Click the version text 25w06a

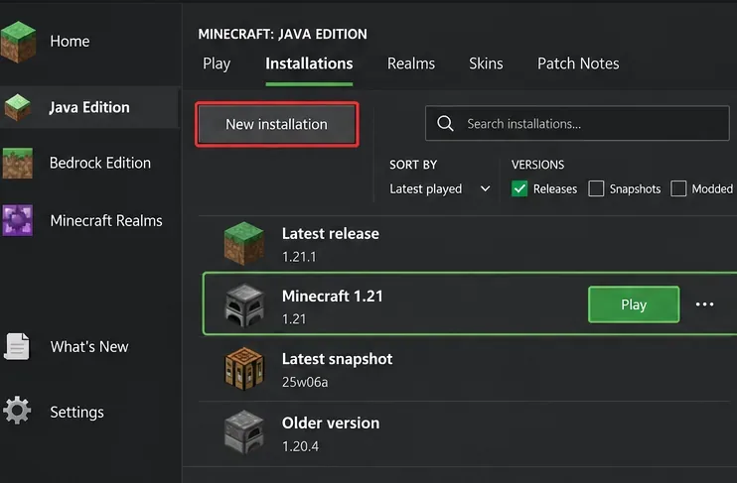(305, 382)
